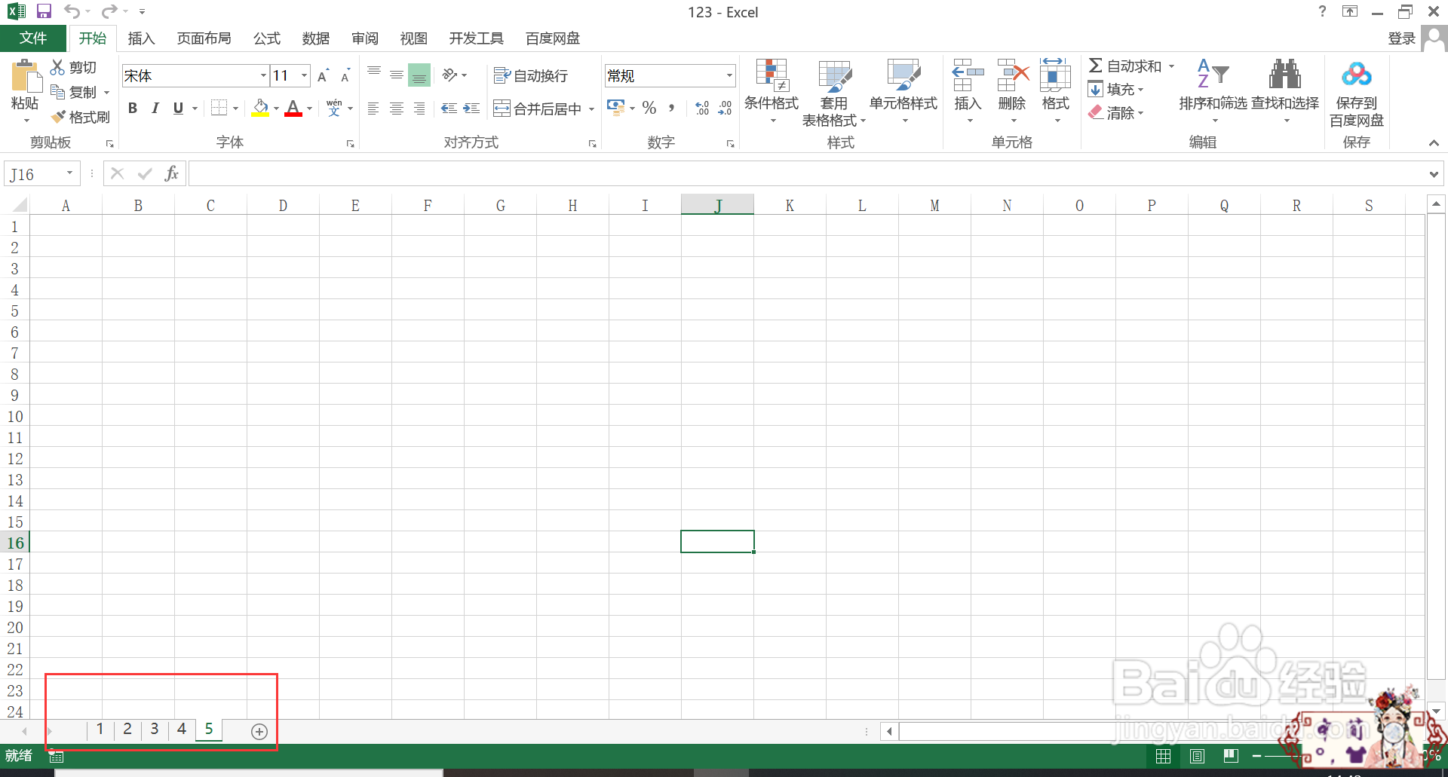This screenshot has height=777, width=1448.
Task: Toggle align text left
Action: point(373,109)
